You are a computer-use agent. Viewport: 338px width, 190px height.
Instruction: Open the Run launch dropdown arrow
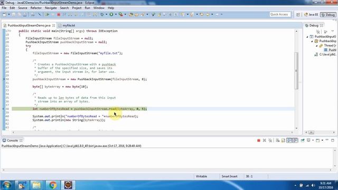[x=116, y=14]
